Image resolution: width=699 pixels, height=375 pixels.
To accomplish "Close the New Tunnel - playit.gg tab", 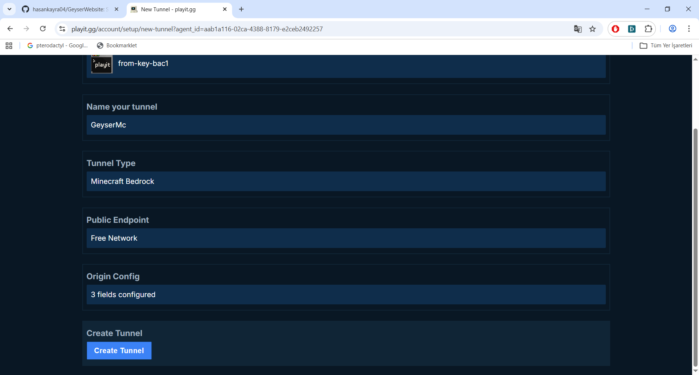I will pyautogui.click(x=225, y=9).
